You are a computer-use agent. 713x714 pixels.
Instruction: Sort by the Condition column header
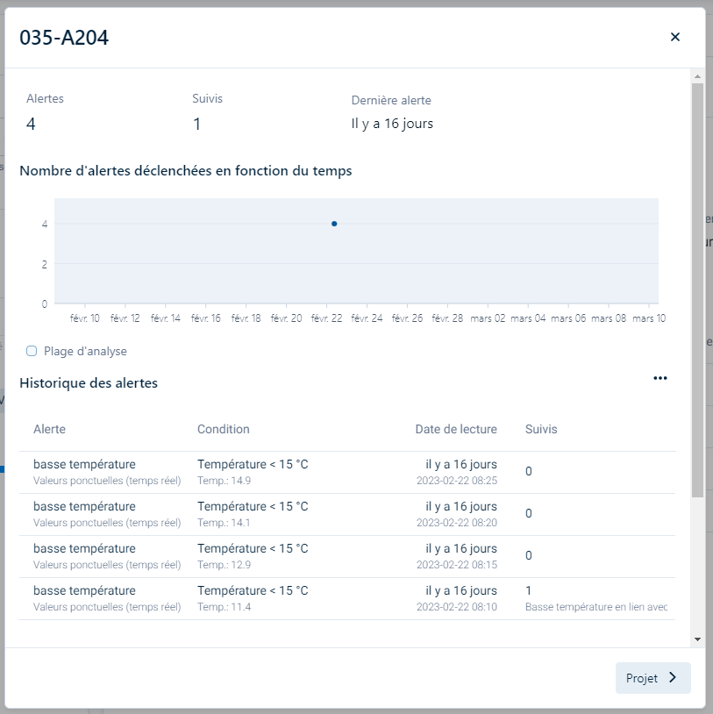(223, 429)
